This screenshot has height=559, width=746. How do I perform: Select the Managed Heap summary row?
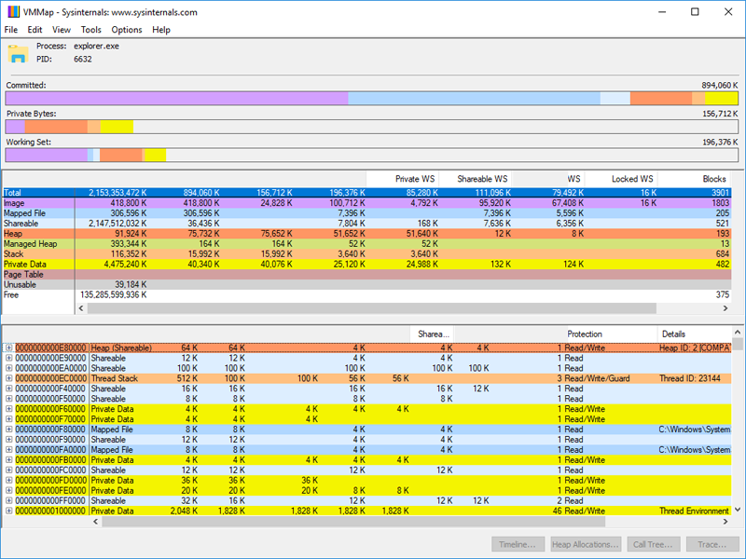point(37,243)
